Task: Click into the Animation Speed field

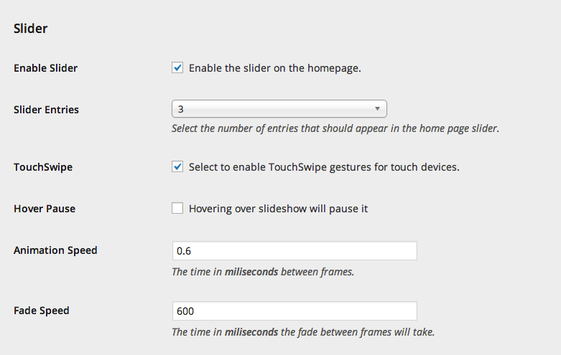Action: point(295,251)
